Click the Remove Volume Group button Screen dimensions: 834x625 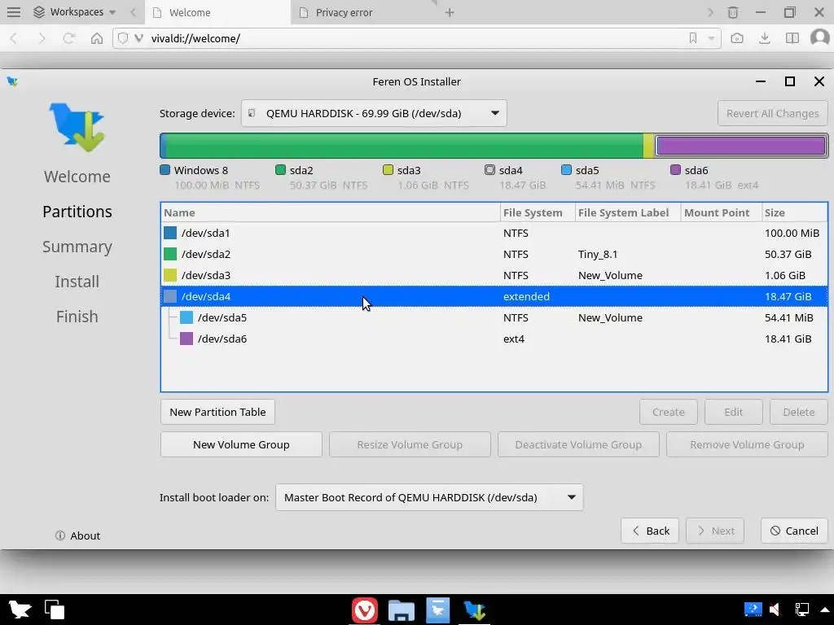pyautogui.click(x=747, y=444)
